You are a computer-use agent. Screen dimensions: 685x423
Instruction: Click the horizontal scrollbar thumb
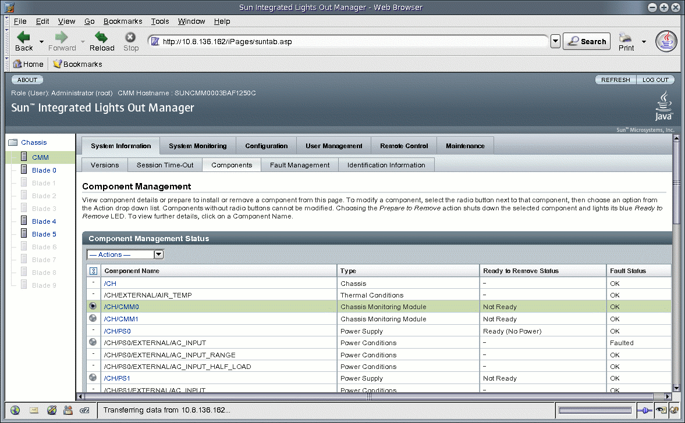[369, 396]
